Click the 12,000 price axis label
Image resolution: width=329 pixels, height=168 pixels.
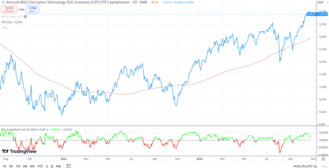point(322,62)
